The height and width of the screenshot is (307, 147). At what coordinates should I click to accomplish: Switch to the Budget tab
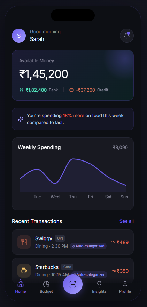click(46, 287)
